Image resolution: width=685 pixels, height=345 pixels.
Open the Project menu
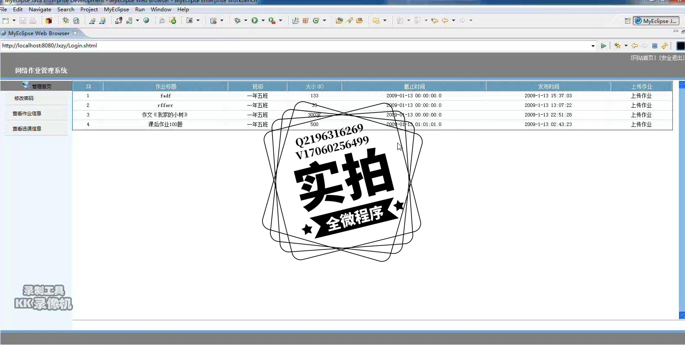(89, 9)
